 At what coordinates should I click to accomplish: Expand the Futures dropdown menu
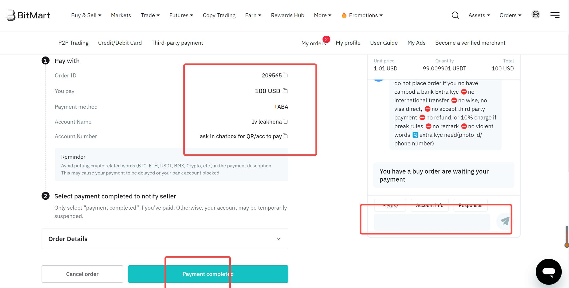click(x=181, y=15)
